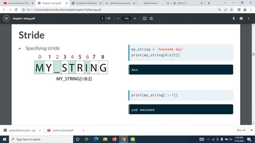Click the Type here to search box
The height and width of the screenshot is (143, 255).
click(41, 139)
